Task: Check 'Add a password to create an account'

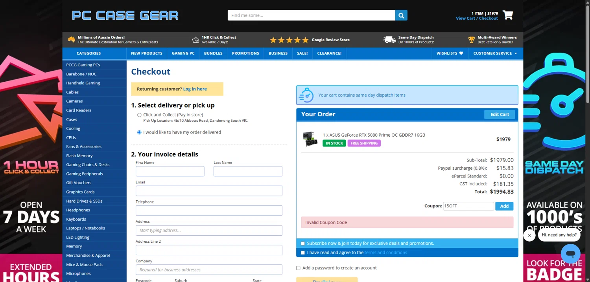Action: click(298, 268)
